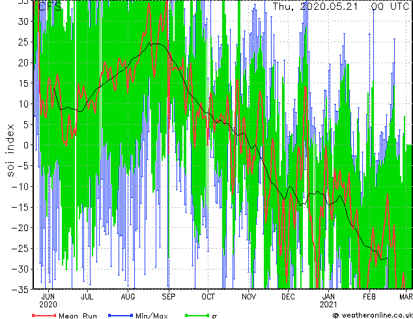This screenshot has width=413, height=319.
Task: Click the MAR month label on x-axis
Action: click(406, 297)
